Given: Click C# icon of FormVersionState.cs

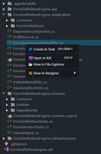Looking at the screenshot, I should coord(10,127).
